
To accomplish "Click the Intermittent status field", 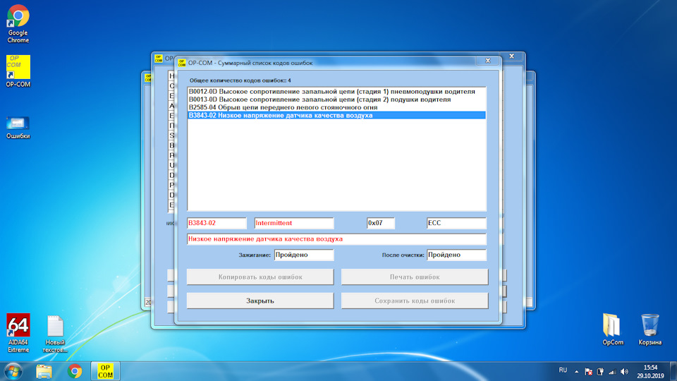I will (293, 223).
